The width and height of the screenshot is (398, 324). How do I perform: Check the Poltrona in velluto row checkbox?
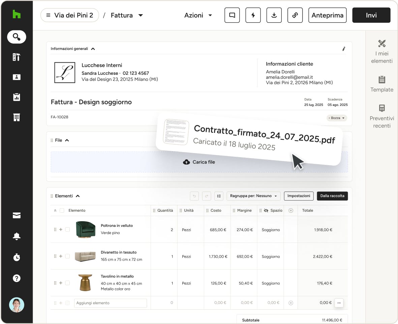click(x=67, y=230)
